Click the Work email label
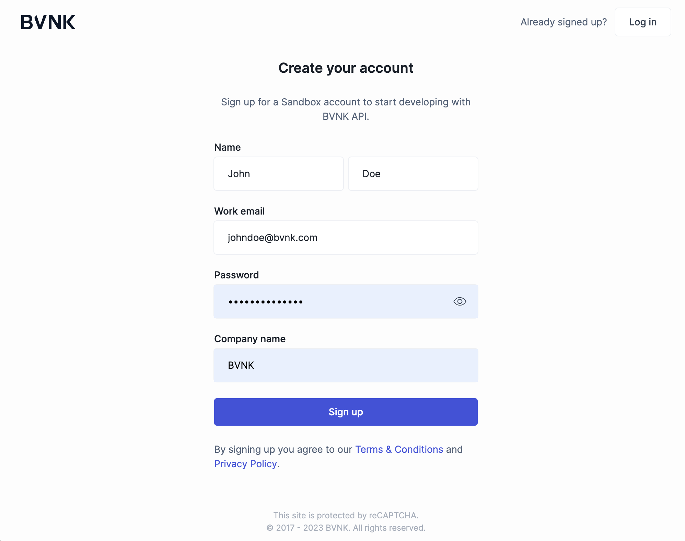The height and width of the screenshot is (541, 685). [x=239, y=211]
